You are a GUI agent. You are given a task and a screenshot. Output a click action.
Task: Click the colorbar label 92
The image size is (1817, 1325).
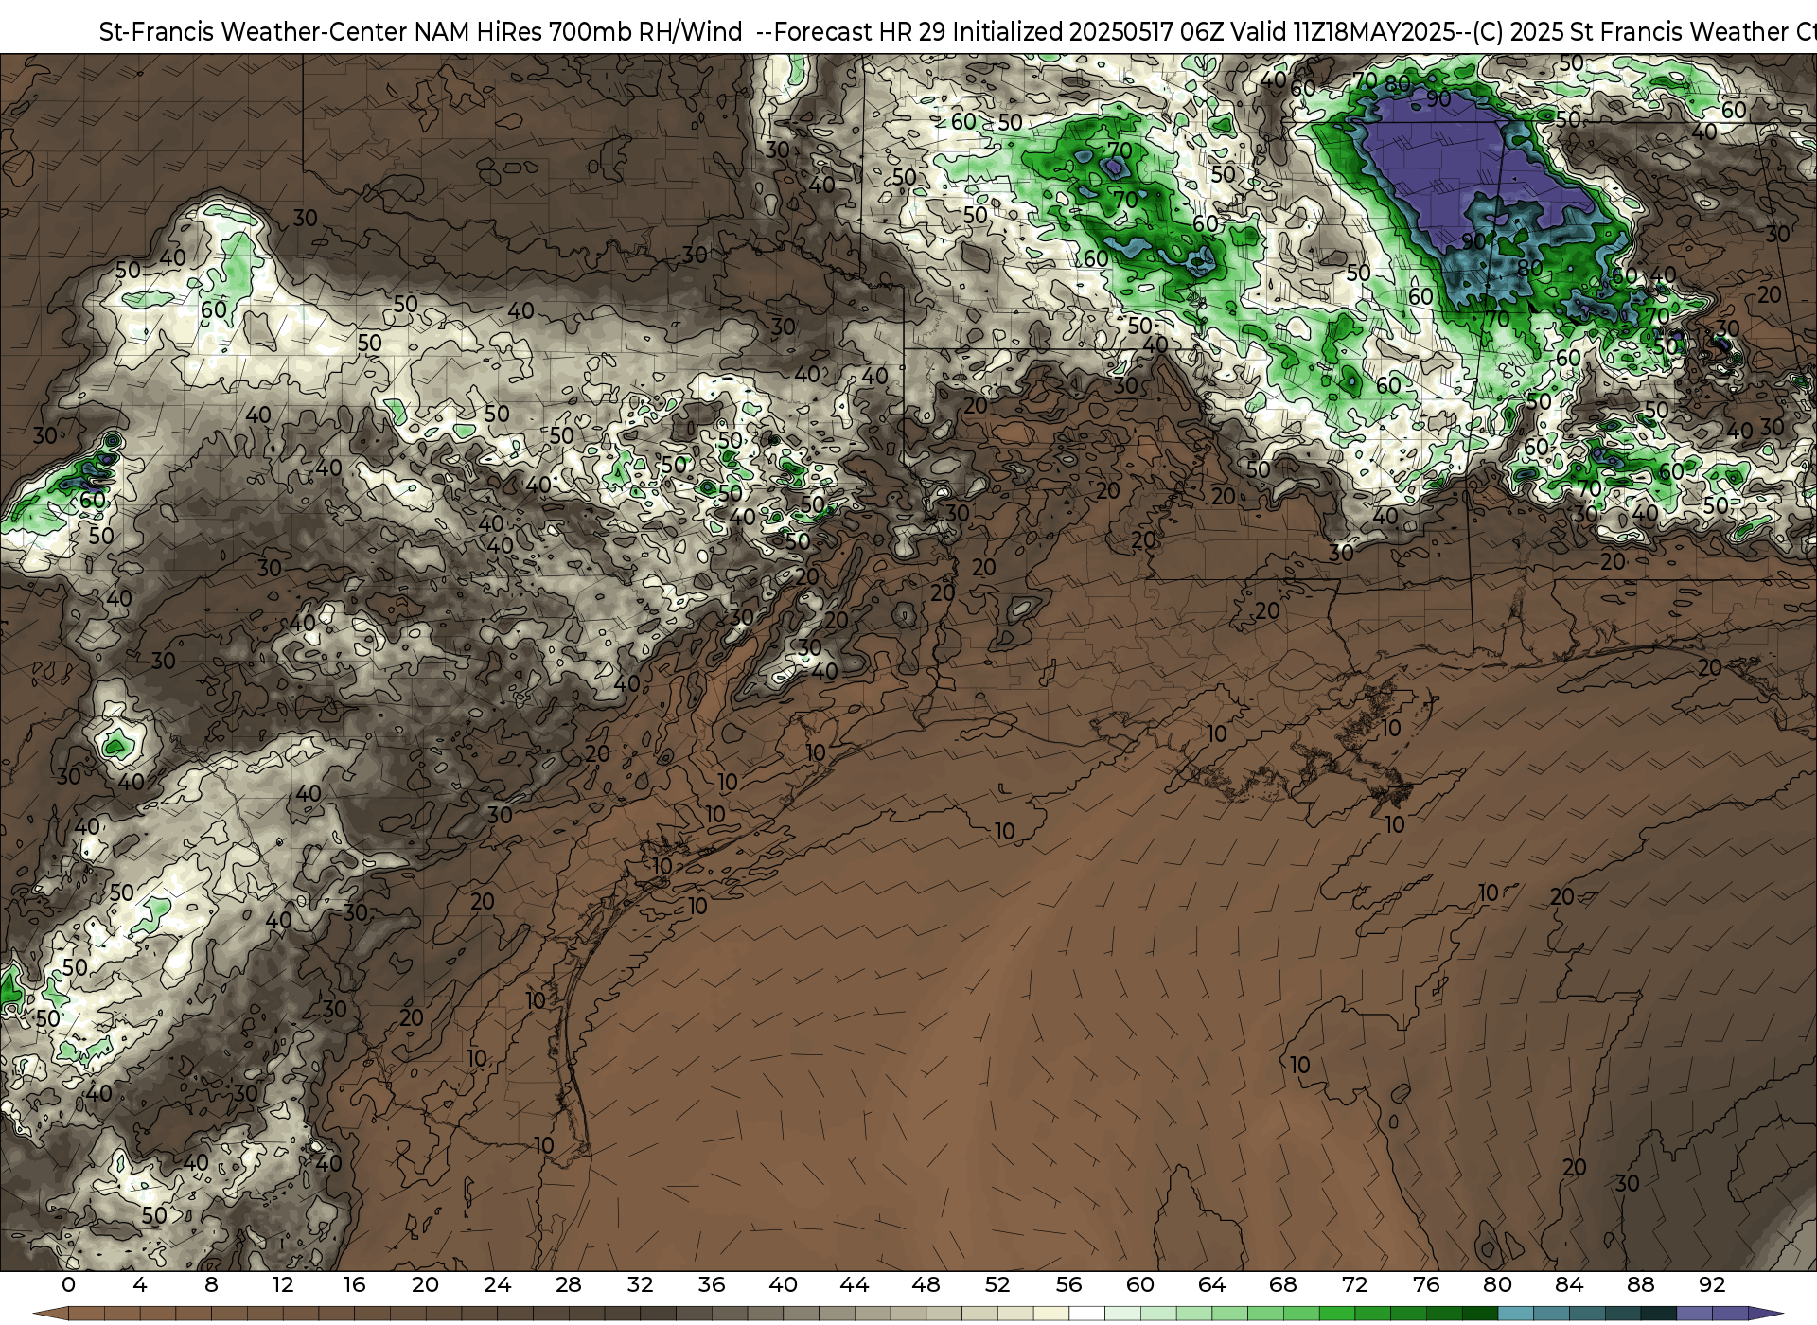coord(1712,1285)
